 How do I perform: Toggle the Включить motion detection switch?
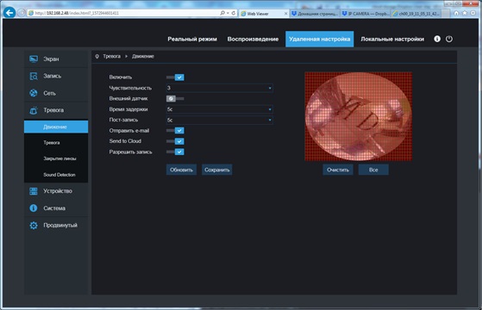pos(175,77)
